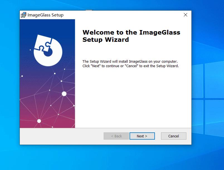Cancel the ImageGlass installation
This screenshot has width=224, height=170.
(x=173, y=136)
